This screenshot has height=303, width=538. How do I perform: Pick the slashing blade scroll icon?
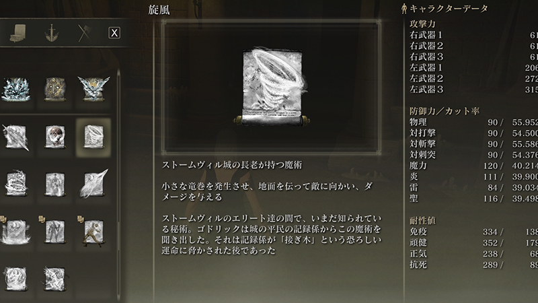pyautogui.click(x=15, y=137)
